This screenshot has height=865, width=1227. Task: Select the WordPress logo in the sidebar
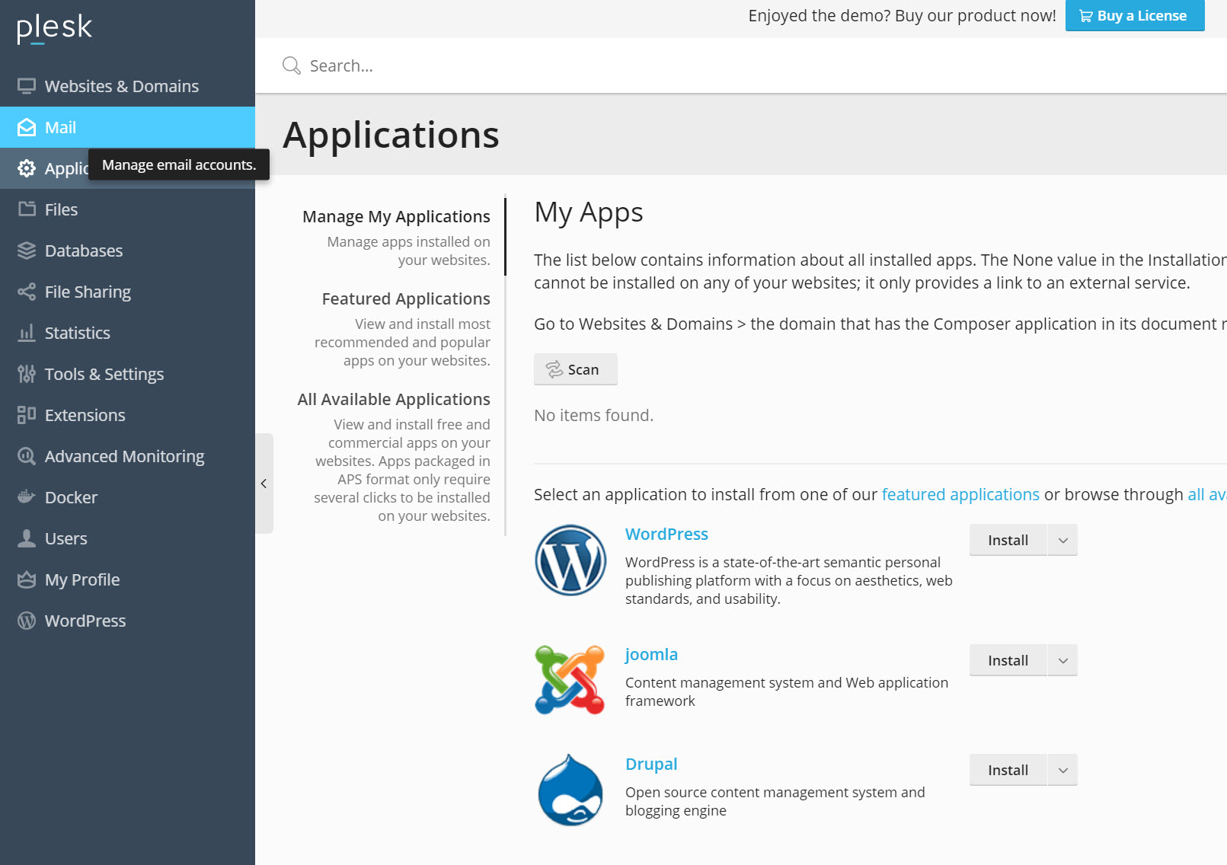(x=27, y=621)
